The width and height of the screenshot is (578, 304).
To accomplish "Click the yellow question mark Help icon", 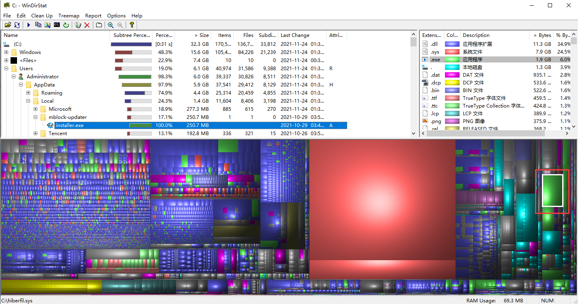I will pyautogui.click(x=131, y=25).
